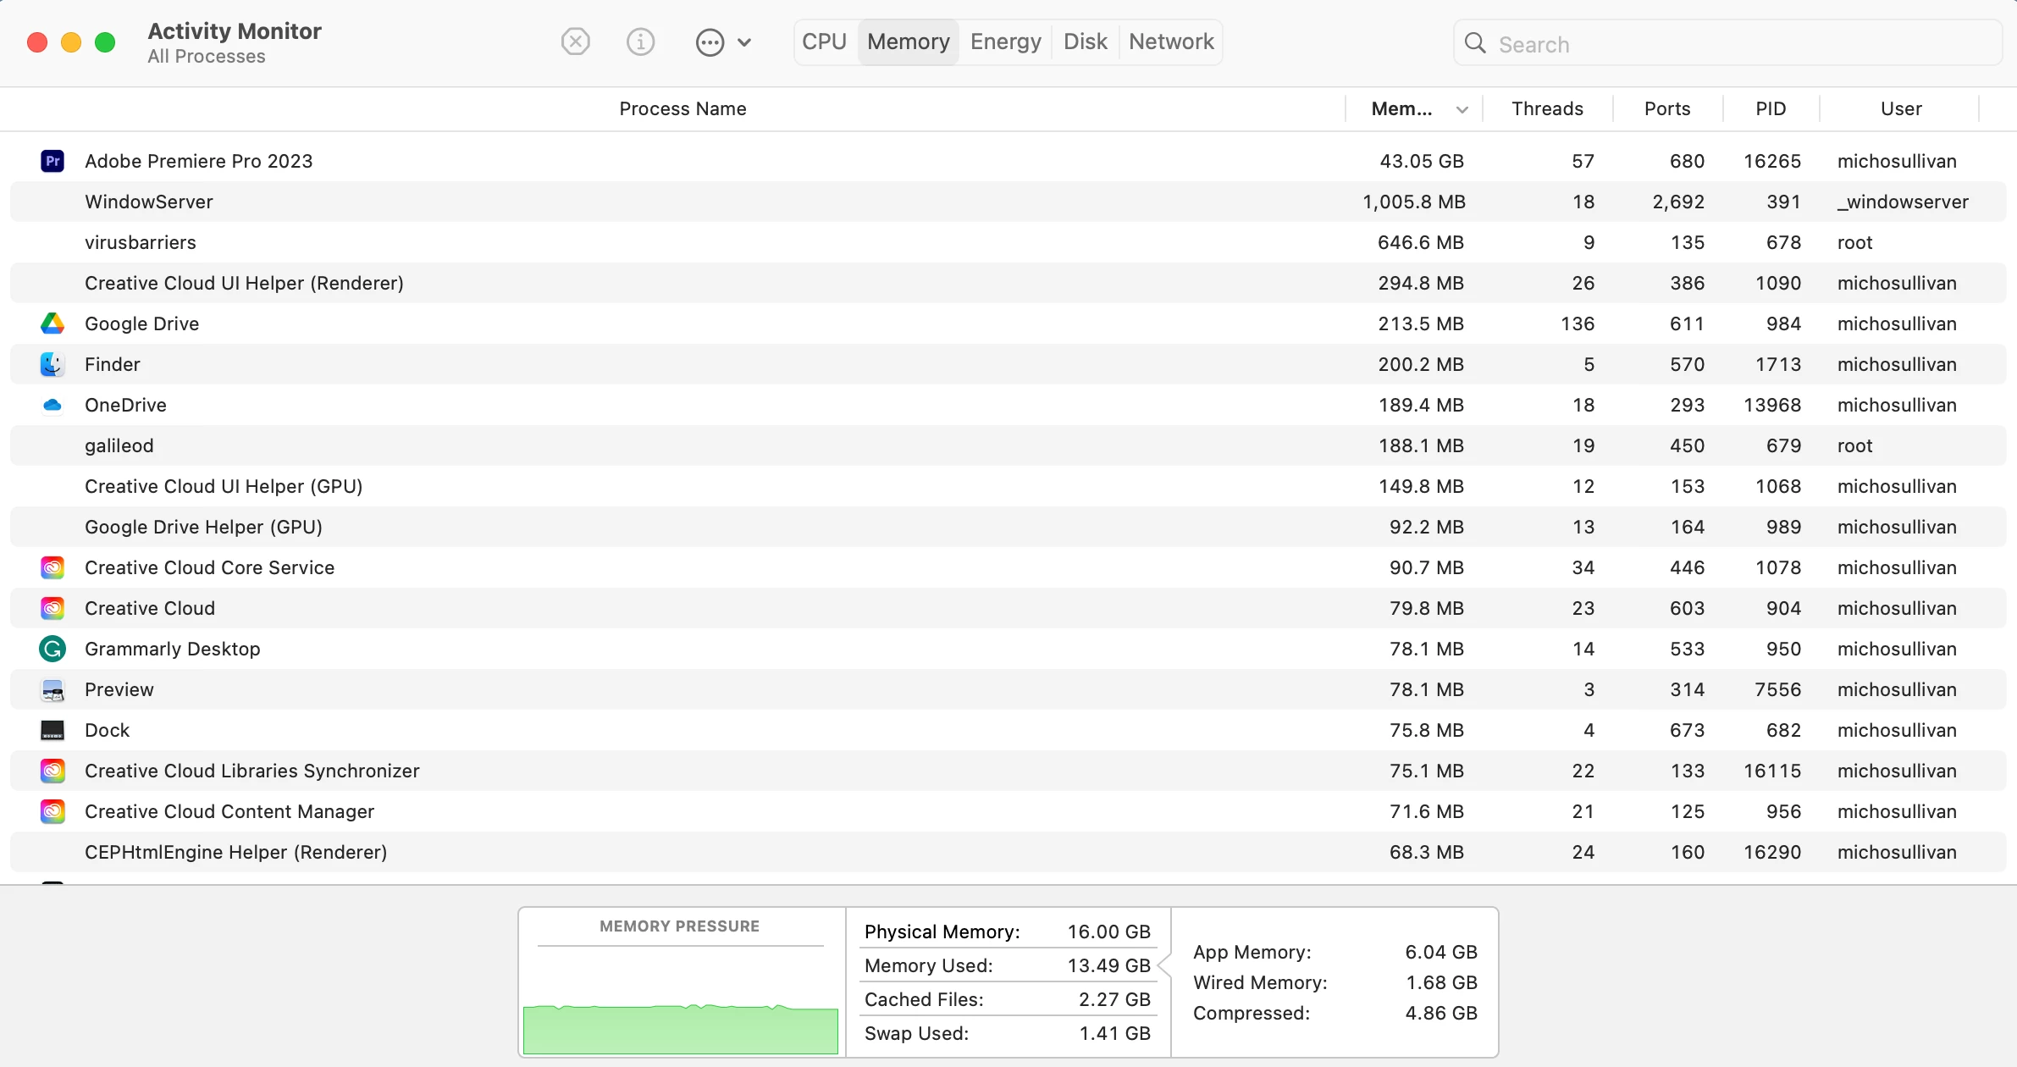This screenshot has height=1067, width=2017.
Task: Click the Dock process icon
Action: click(52, 730)
